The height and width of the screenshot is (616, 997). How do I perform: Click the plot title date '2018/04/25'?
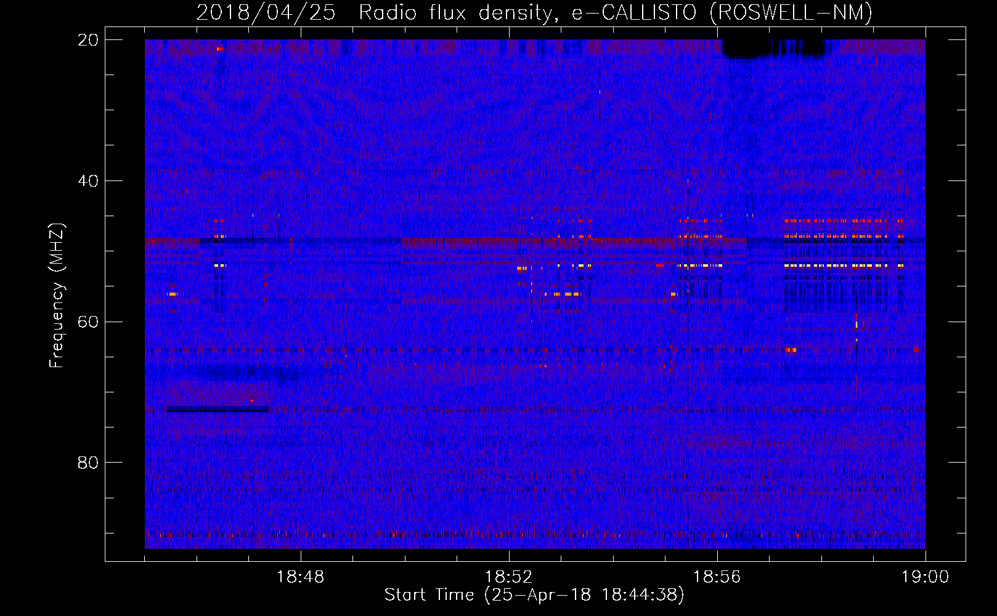[x=266, y=12]
